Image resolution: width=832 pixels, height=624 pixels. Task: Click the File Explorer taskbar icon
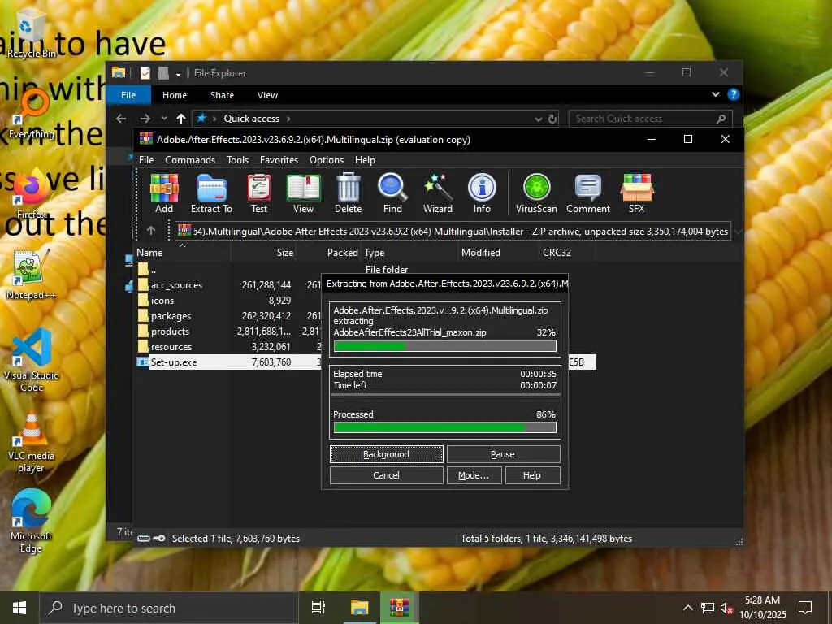tap(360, 608)
